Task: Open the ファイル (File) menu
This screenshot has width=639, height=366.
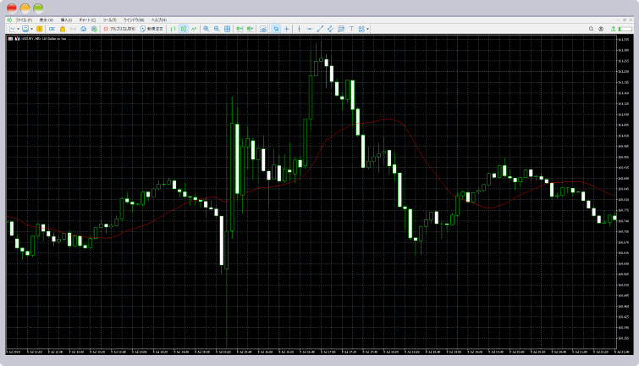Action: click(x=23, y=19)
